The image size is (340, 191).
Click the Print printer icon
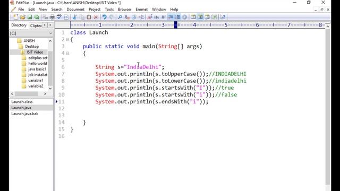pyautogui.click(x=53, y=17)
